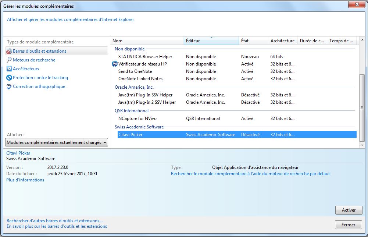This screenshot has height=237, width=368.
Task: Select Java(tm) Plug-In SSV Helper row
Action: click(x=237, y=95)
